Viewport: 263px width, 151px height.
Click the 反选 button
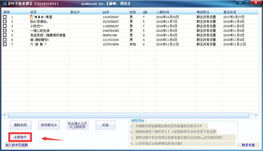105,125
